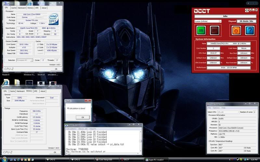Open Cache tab in top CPU-Z window
This screenshot has height=162, width=260.
(x=14, y=8)
